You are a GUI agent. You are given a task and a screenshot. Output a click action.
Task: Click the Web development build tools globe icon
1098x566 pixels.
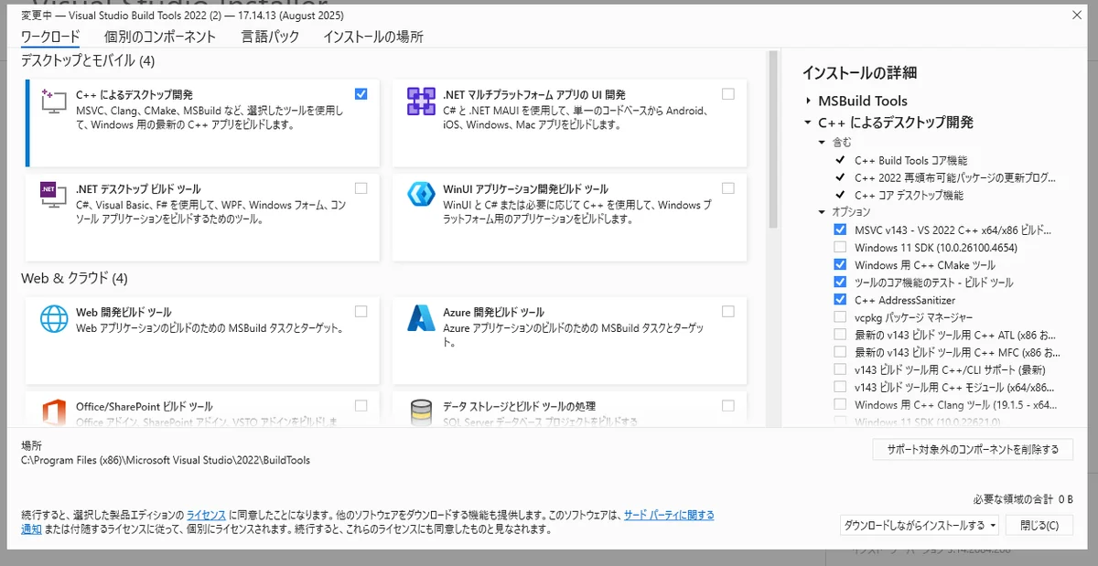(54, 319)
